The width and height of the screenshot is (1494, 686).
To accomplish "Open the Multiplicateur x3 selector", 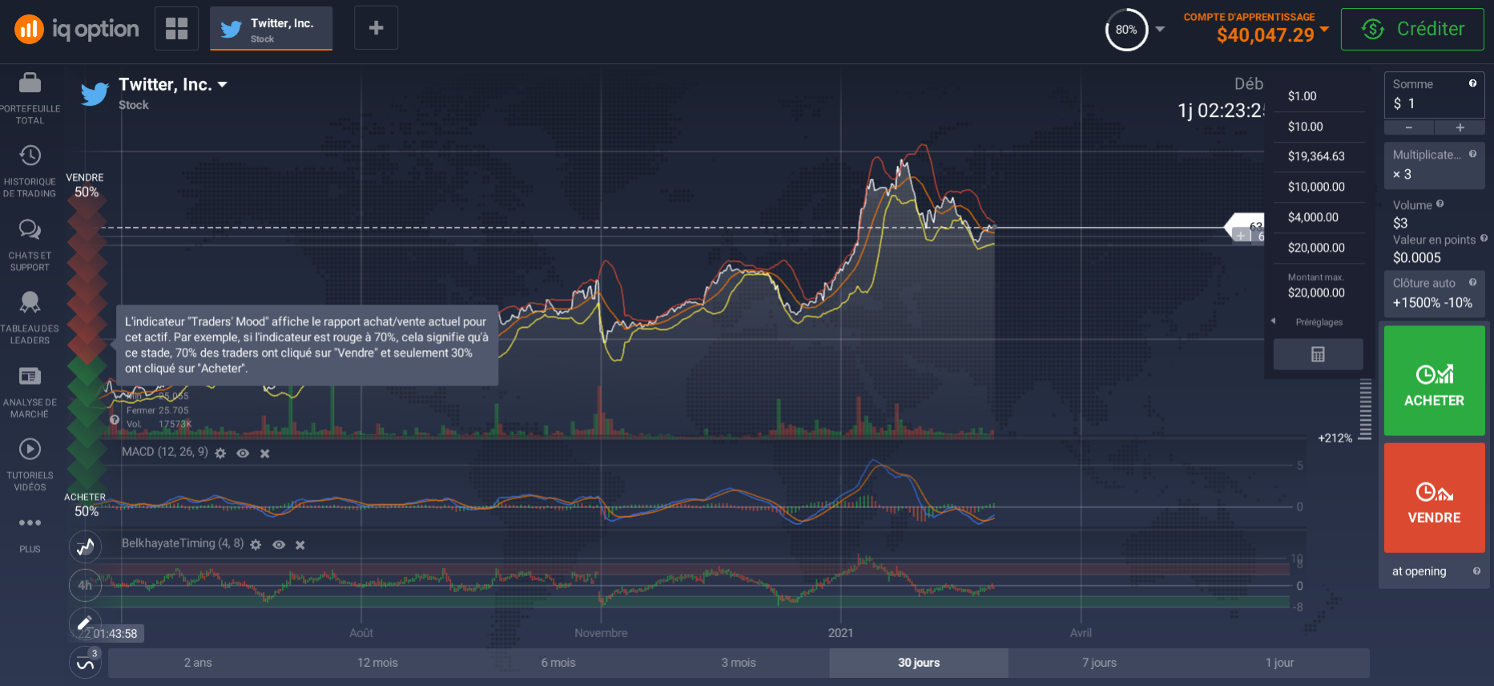I will point(1434,166).
